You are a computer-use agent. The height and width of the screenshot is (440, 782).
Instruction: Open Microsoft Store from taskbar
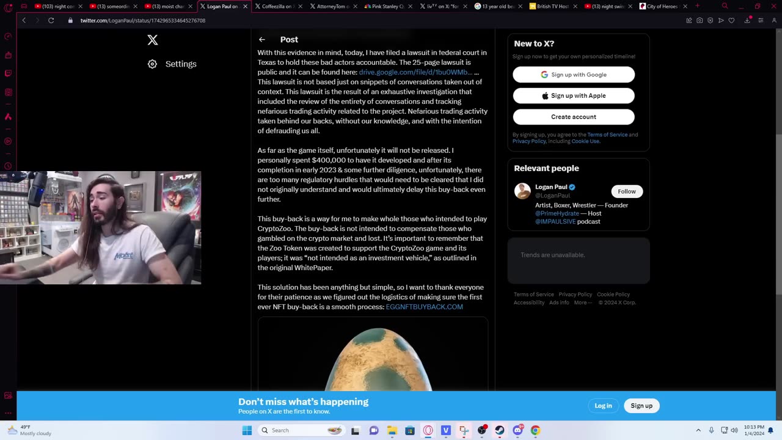pyautogui.click(x=410, y=430)
